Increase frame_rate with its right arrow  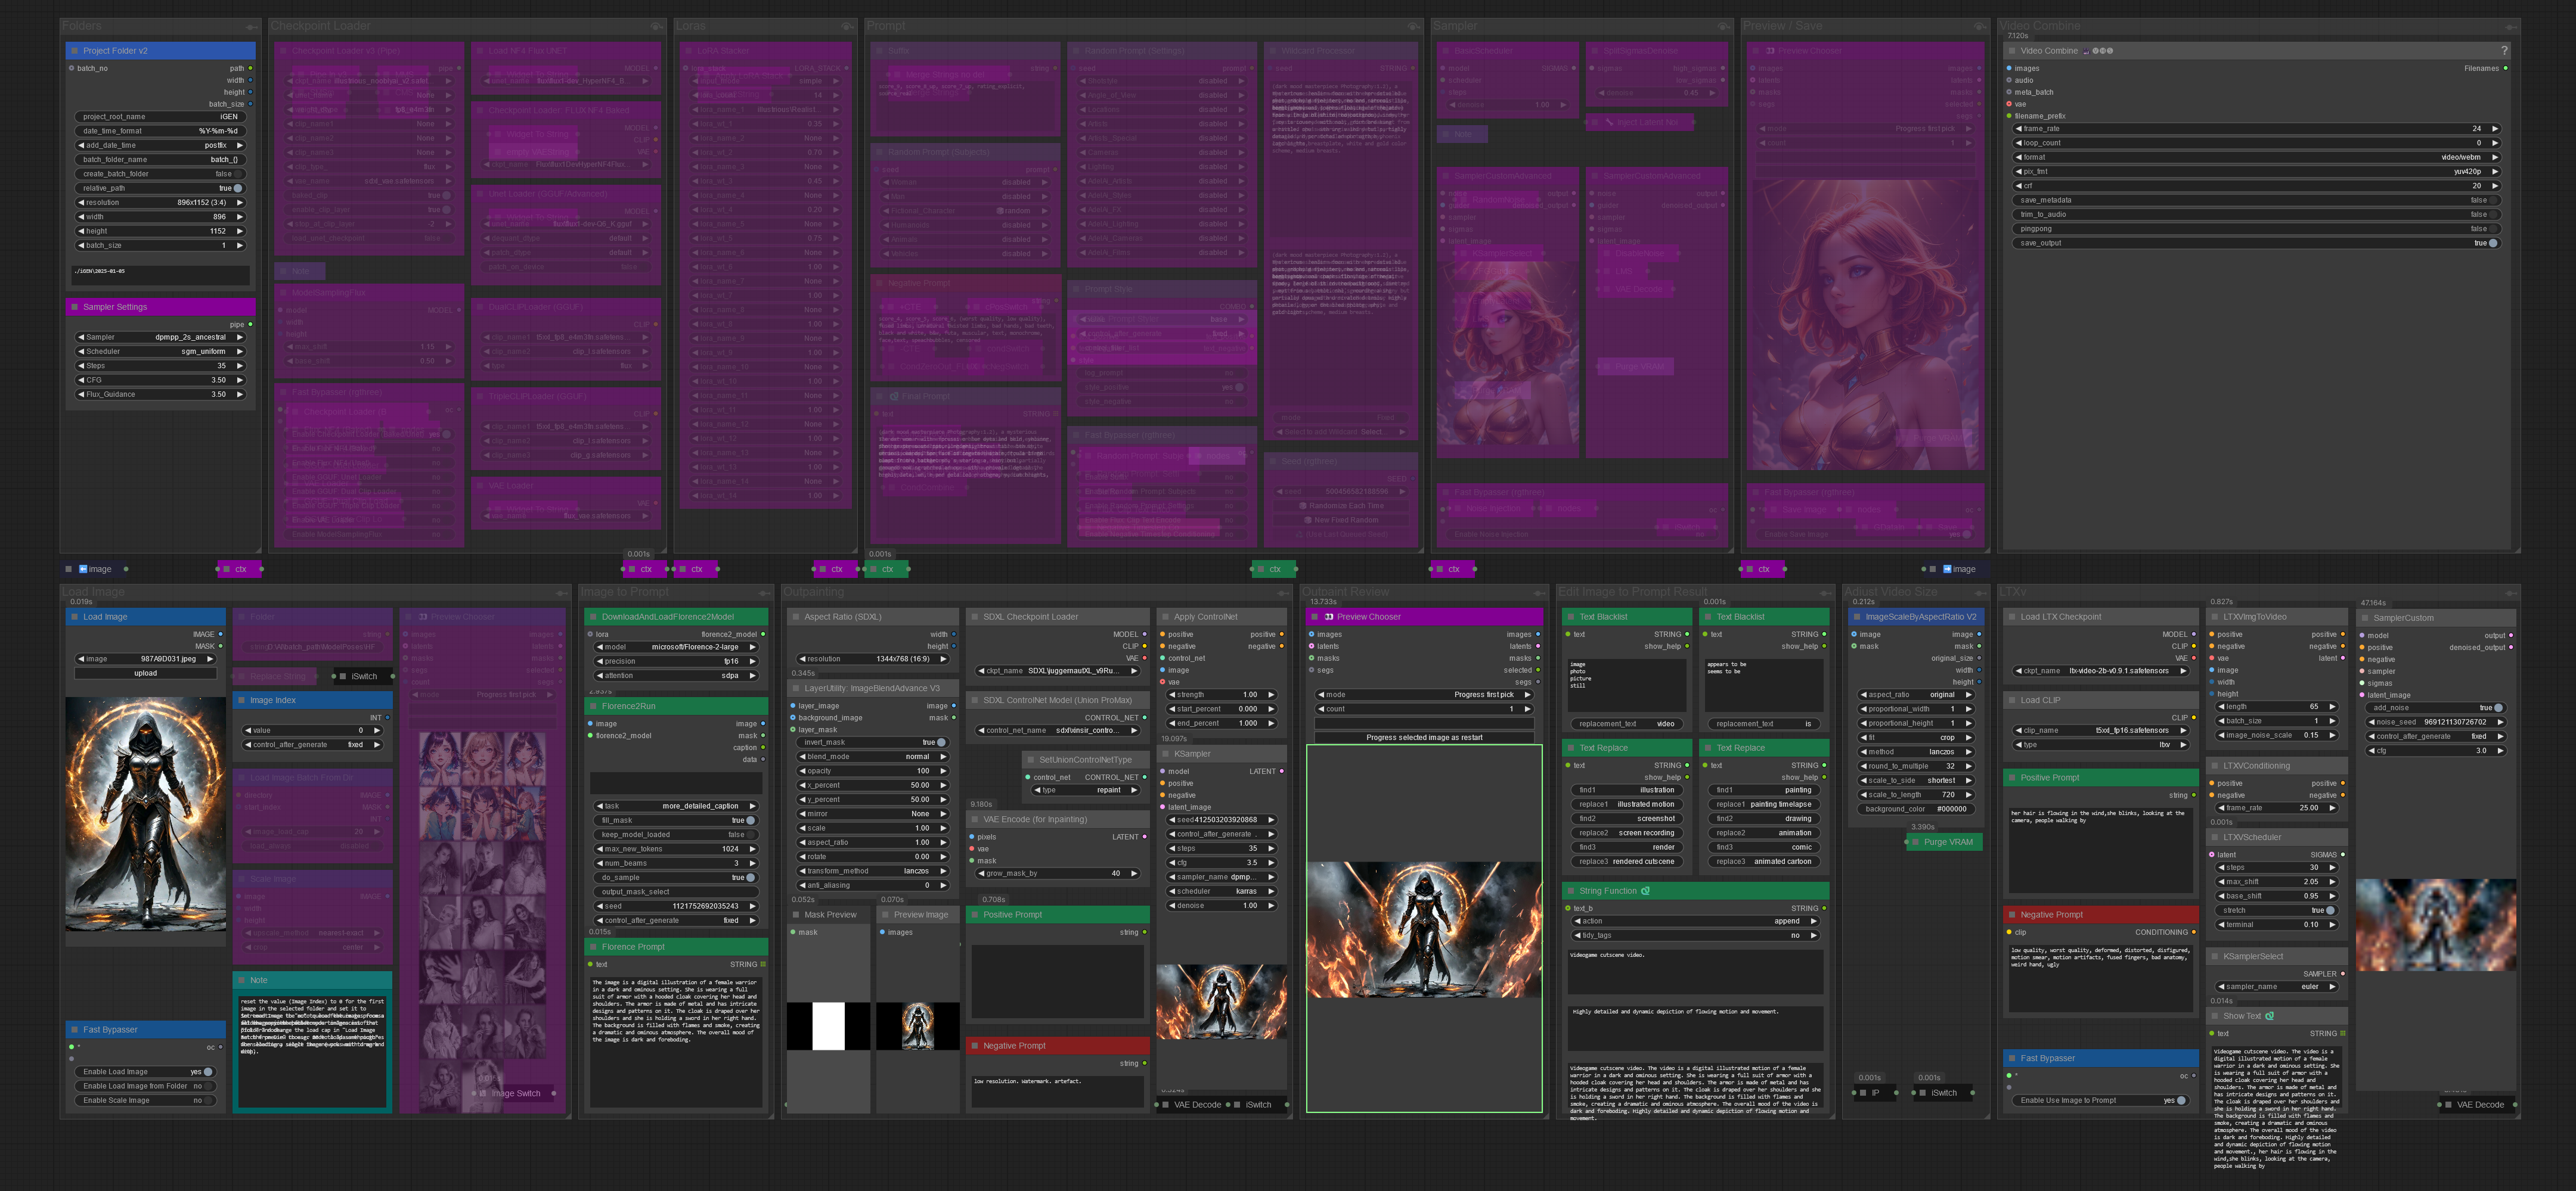point(2494,129)
